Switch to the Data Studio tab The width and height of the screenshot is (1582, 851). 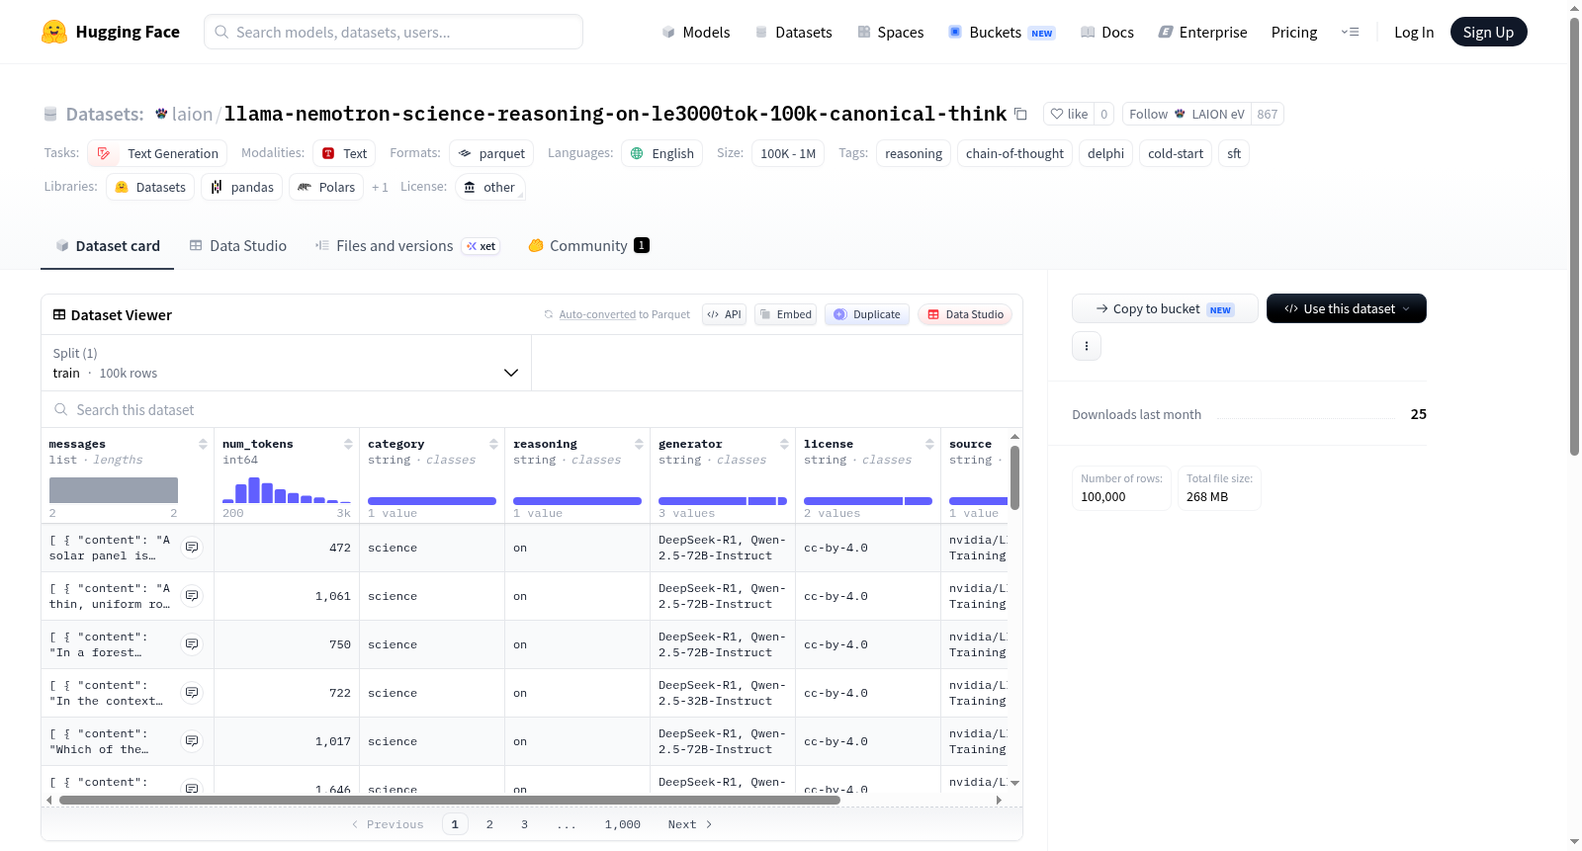tap(238, 246)
